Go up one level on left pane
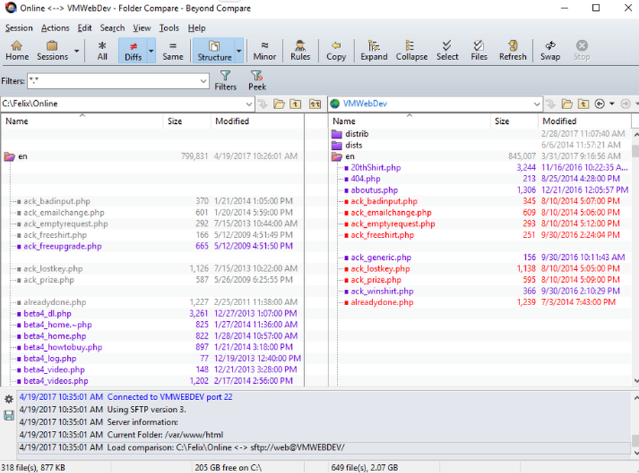 [295, 104]
